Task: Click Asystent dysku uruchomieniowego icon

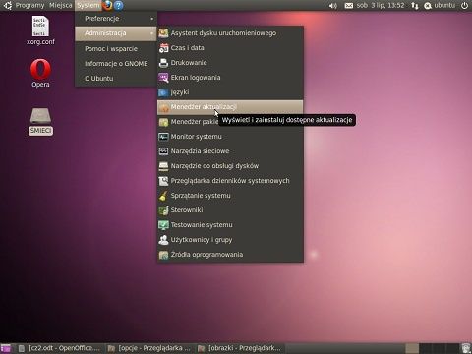Action: 163,33
